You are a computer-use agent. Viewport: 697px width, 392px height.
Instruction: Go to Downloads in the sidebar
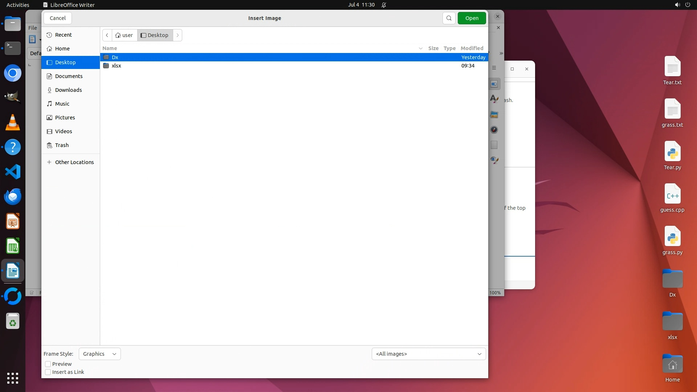68,90
